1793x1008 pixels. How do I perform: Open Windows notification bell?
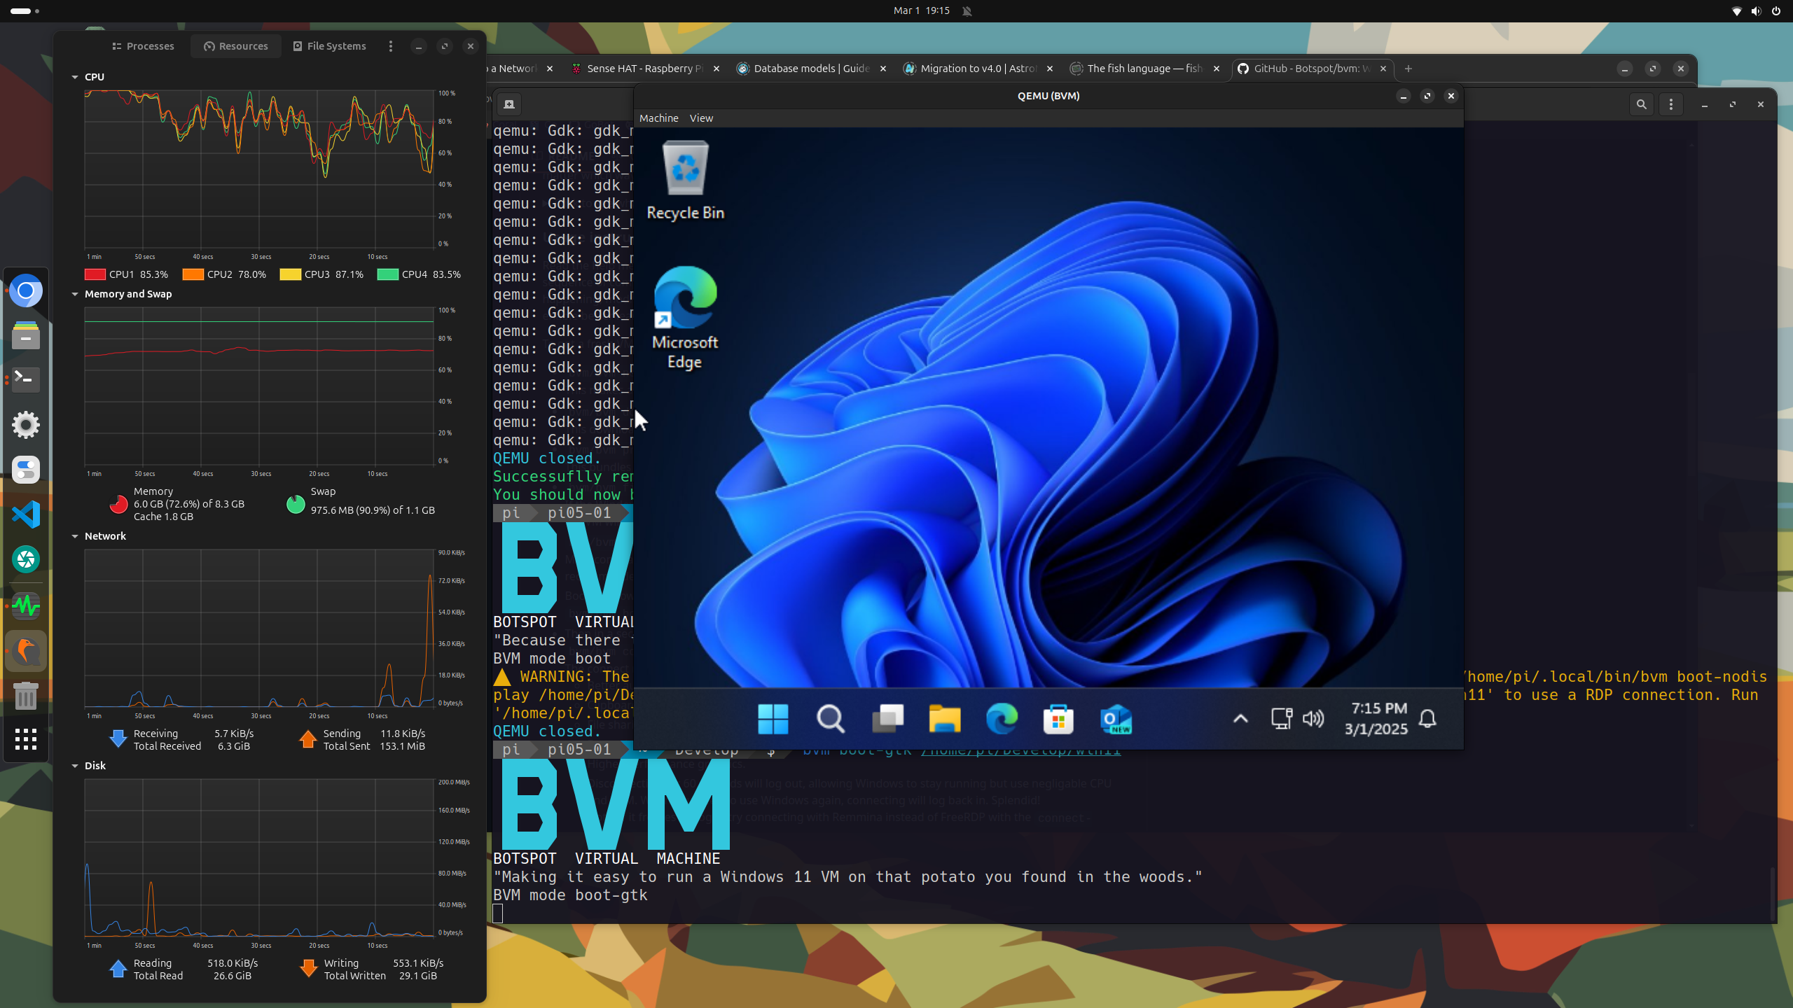(x=1427, y=719)
